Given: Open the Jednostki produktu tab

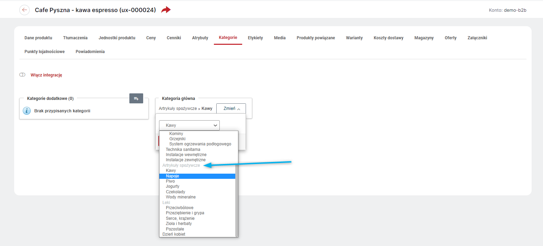Looking at the screenshot, I should point(117,38).
